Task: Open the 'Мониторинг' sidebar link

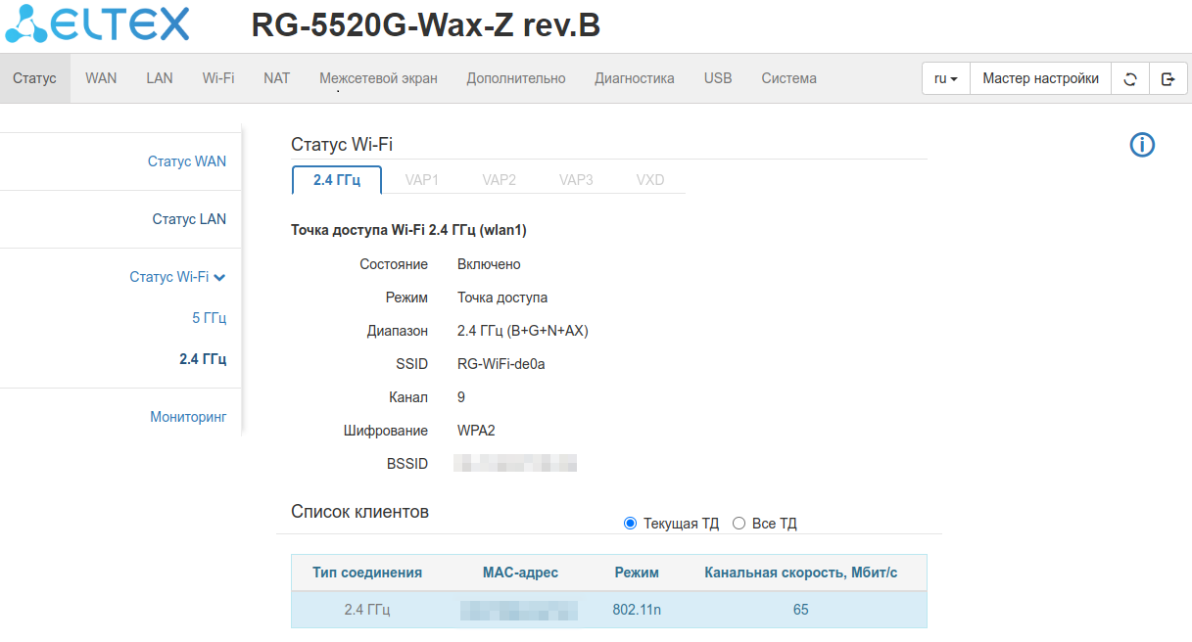Action: 188,417
